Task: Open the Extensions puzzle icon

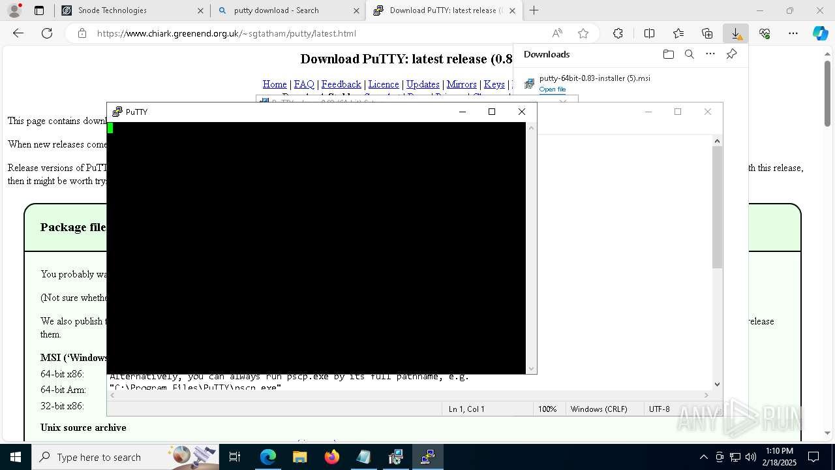Action: [x=618, y=33]
